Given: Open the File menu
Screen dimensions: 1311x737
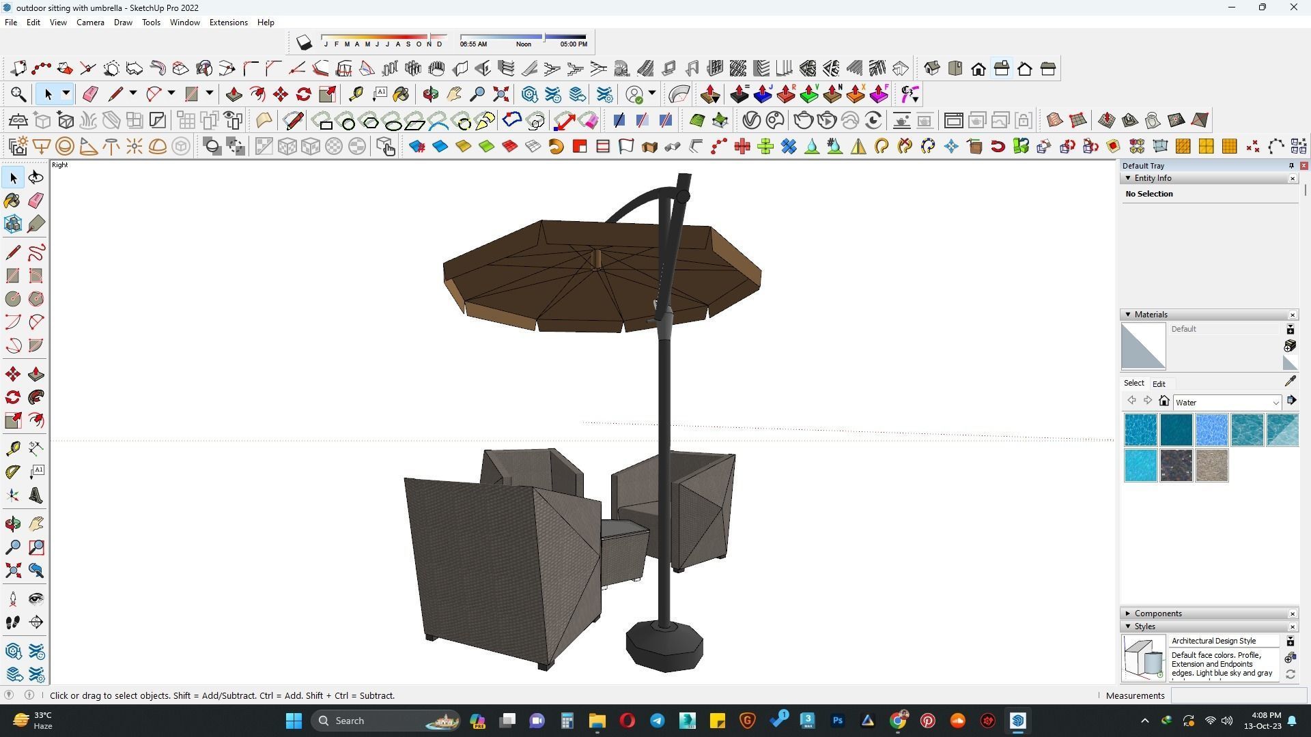Looking at the screenshot, I should point(11,23).
